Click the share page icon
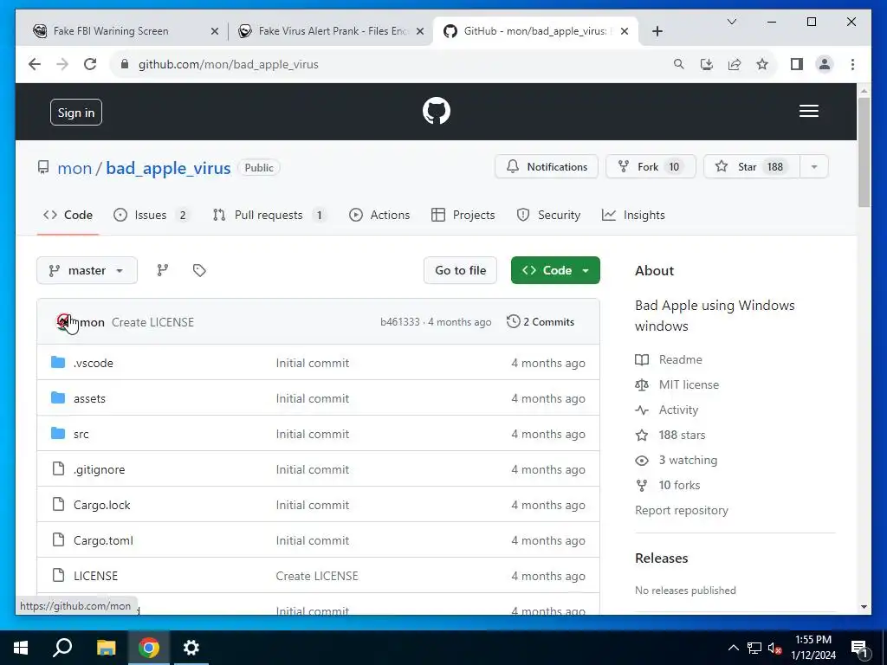The image size is (887, 665). 735,64
